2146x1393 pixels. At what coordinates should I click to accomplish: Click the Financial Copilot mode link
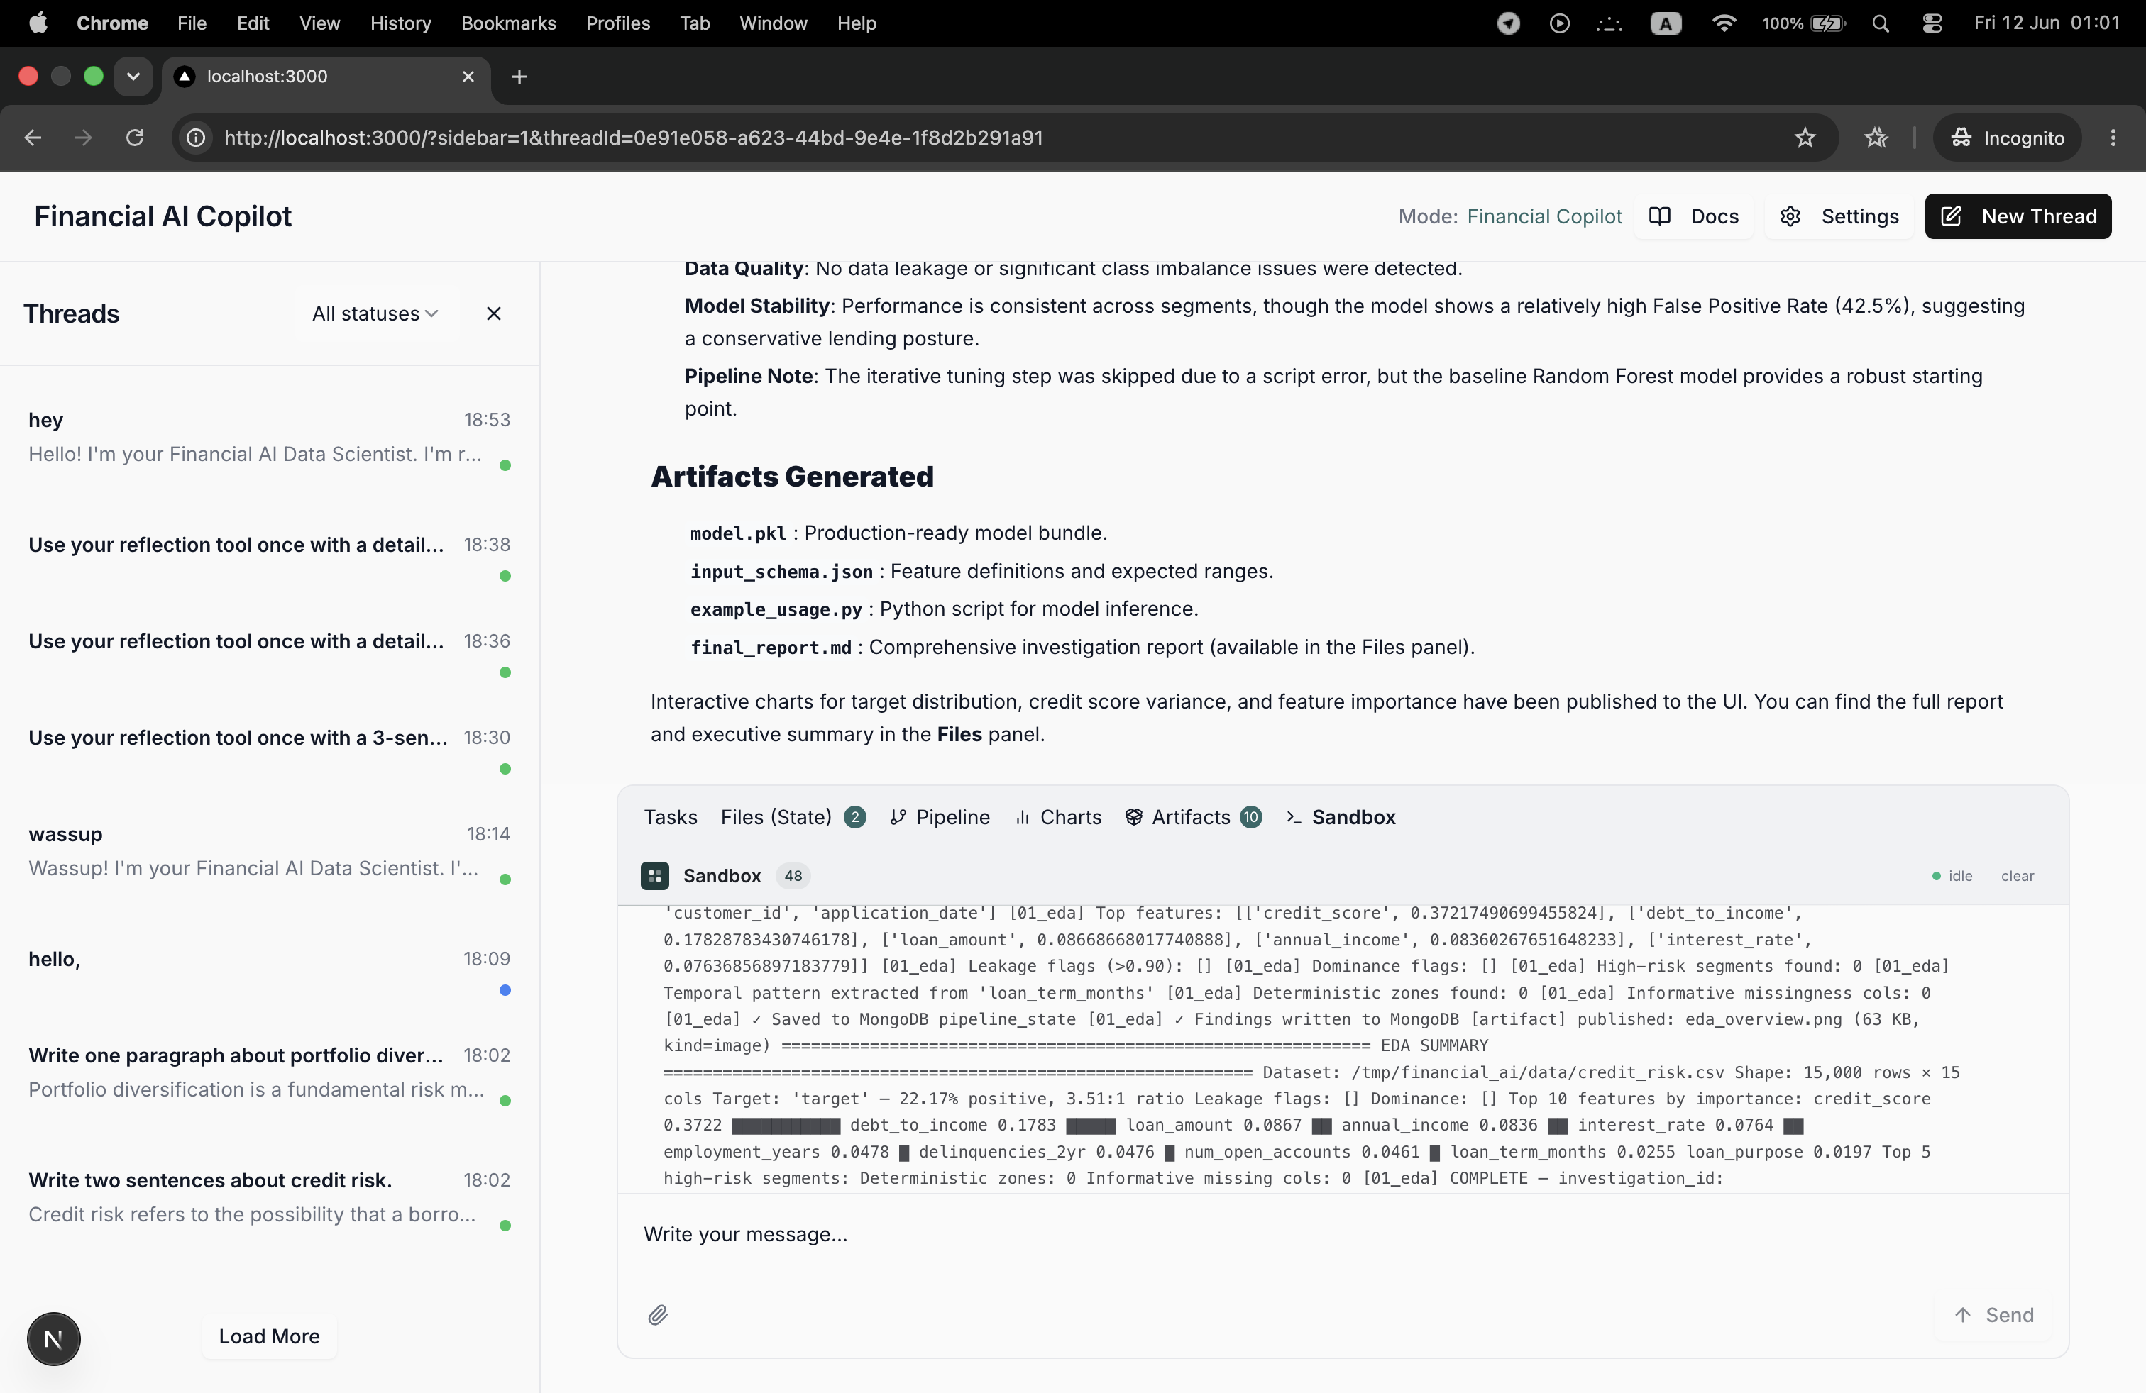(1544, 216)
